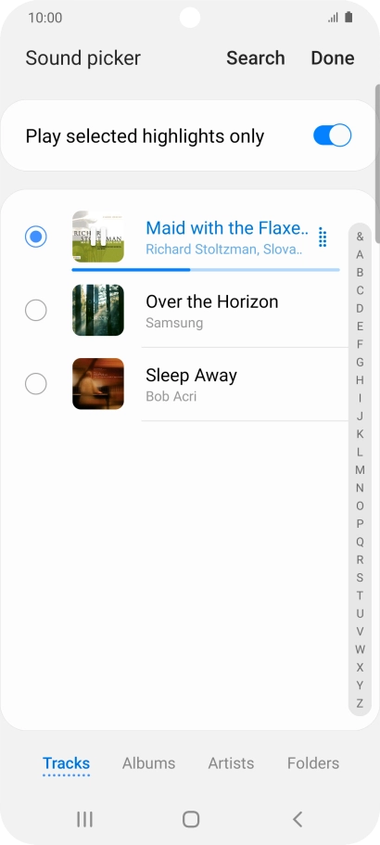Pause playback on Maid with the Flaxen album art

click(98, 237)
